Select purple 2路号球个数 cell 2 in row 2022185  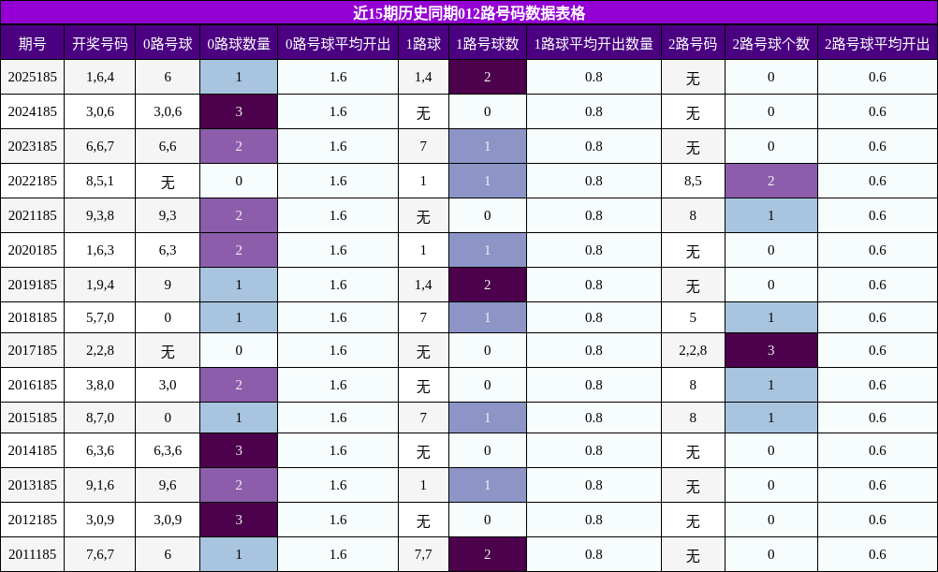771,181
